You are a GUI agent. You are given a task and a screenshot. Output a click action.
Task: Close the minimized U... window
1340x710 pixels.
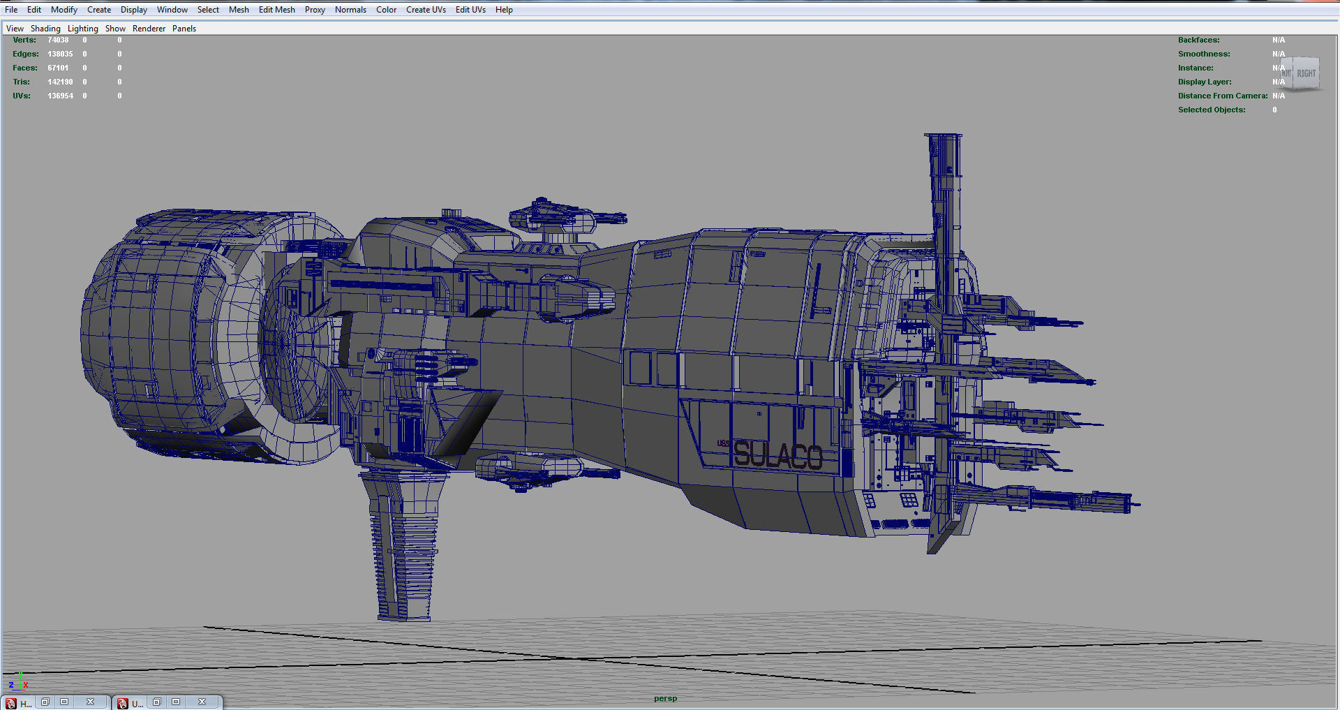tap(202, 702)
